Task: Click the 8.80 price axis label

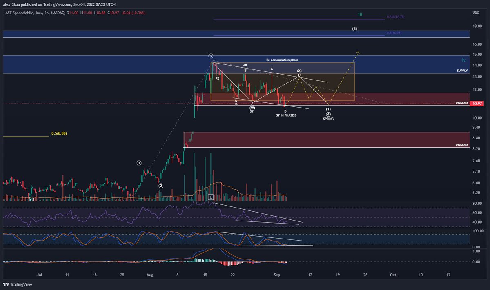Action: 476,138
